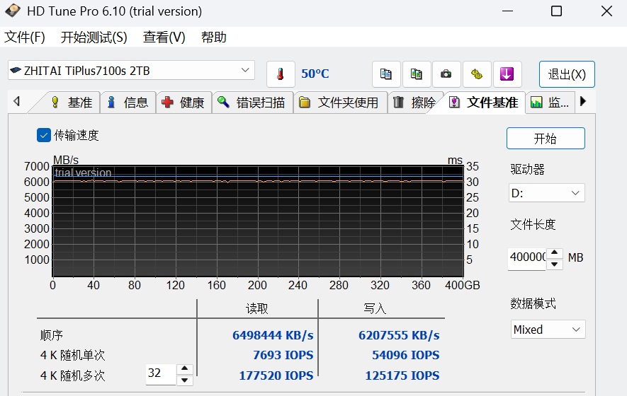Click the thermometer temperature icon
The image size is (627, 396).
[x=281, y=74]
